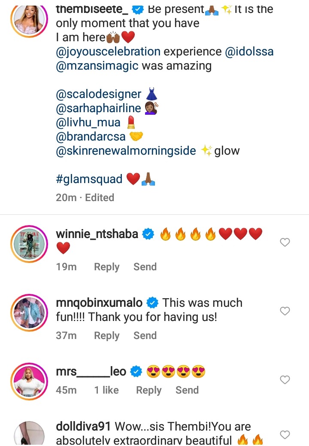Open the @mzansimagic mention
309x446 pixels.
tap(97, 66)
